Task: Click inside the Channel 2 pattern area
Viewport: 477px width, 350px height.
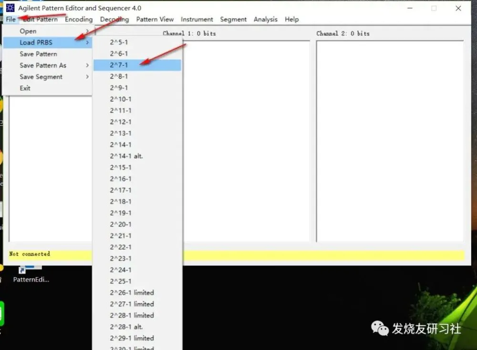Action: (x=390, y=141)
